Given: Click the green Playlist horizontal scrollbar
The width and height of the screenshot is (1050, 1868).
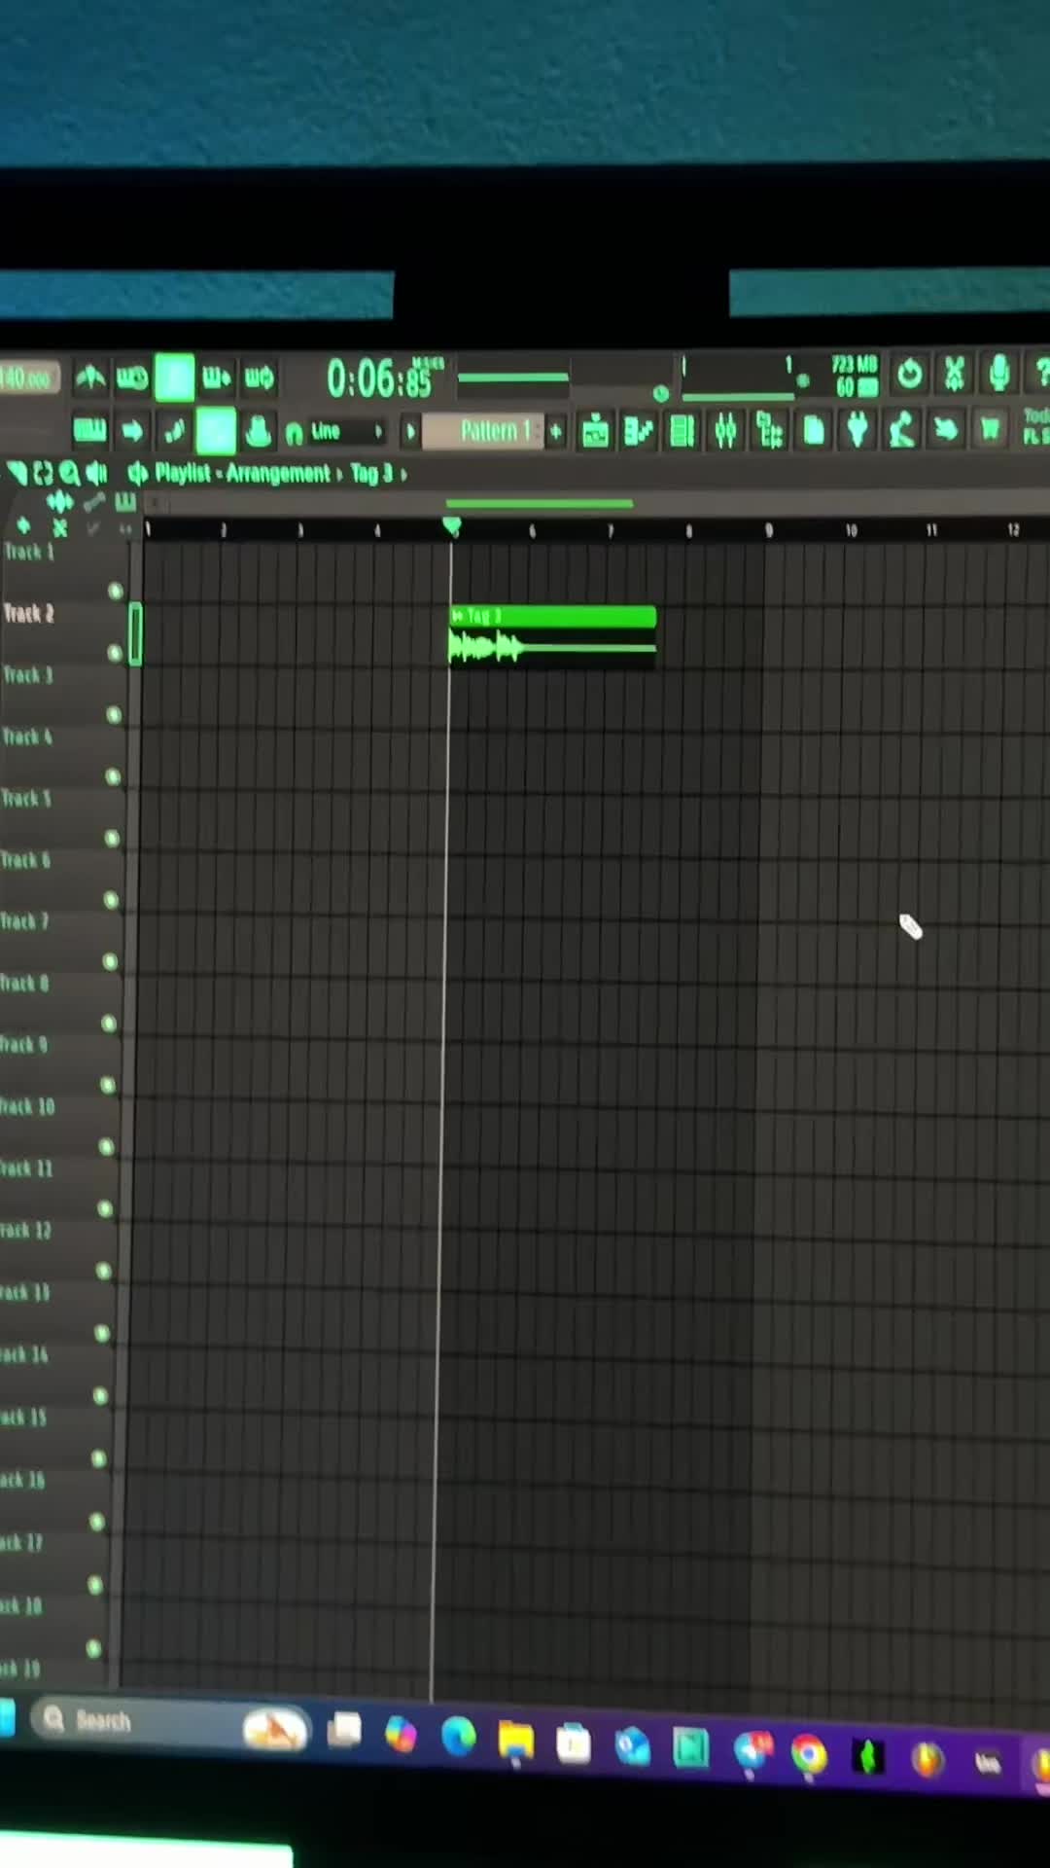Looking at the screenshot, I should (x=540, y=503).
